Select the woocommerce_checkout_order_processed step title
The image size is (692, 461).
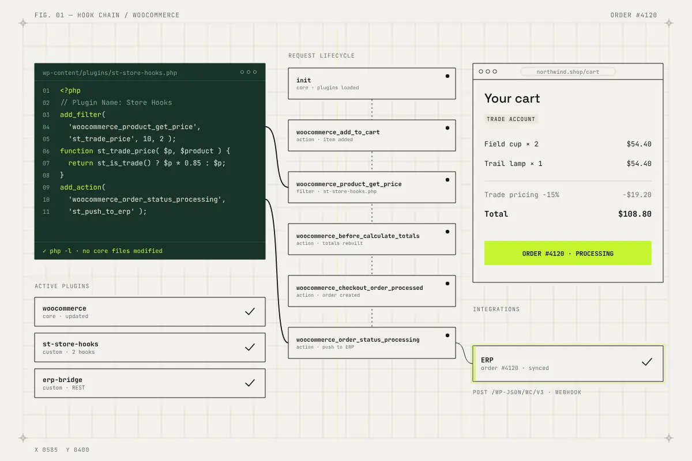click(360, 288)
